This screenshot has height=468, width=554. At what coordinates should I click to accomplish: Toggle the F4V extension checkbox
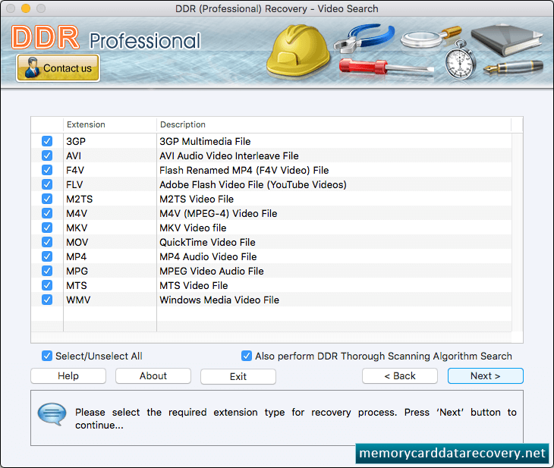point(47,170)
